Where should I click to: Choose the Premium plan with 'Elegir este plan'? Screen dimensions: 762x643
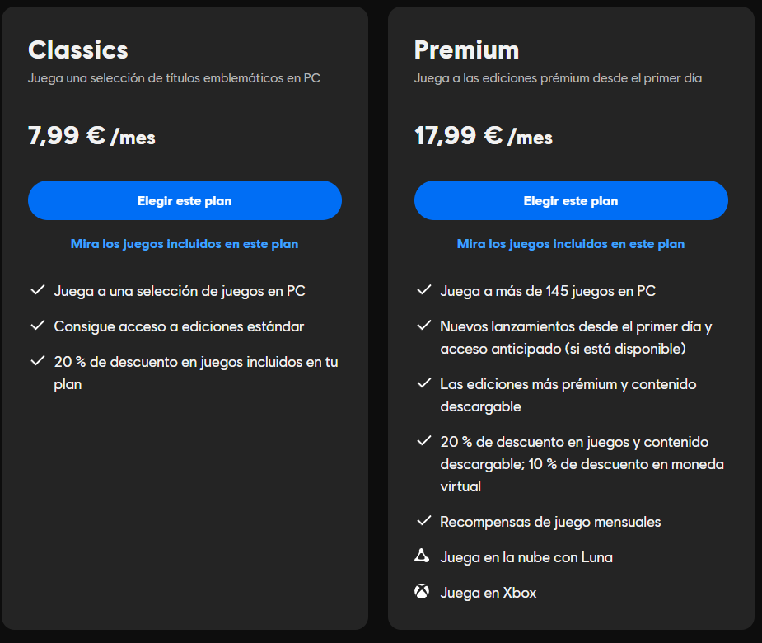point(571,200)
